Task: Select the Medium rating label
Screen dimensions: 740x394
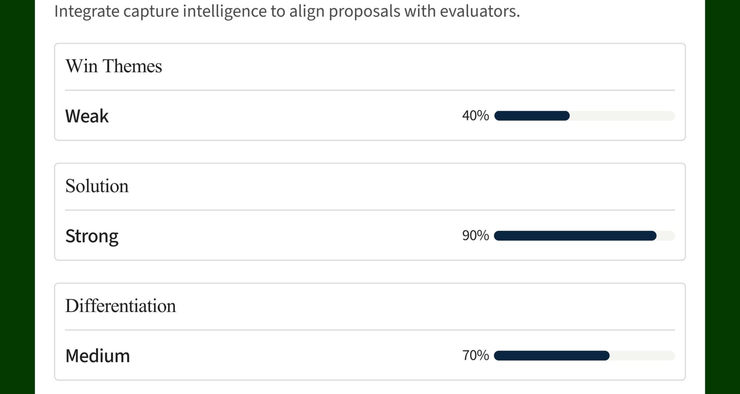Action: pyautogui.click(x=98, y=356)
